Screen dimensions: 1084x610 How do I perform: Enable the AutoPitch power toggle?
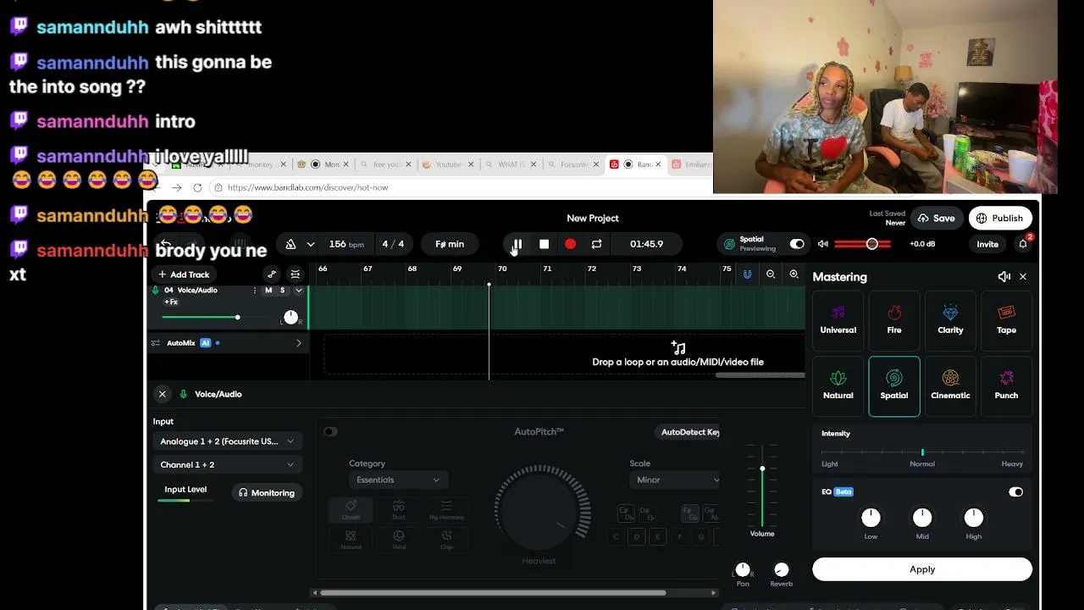(330, 432)
